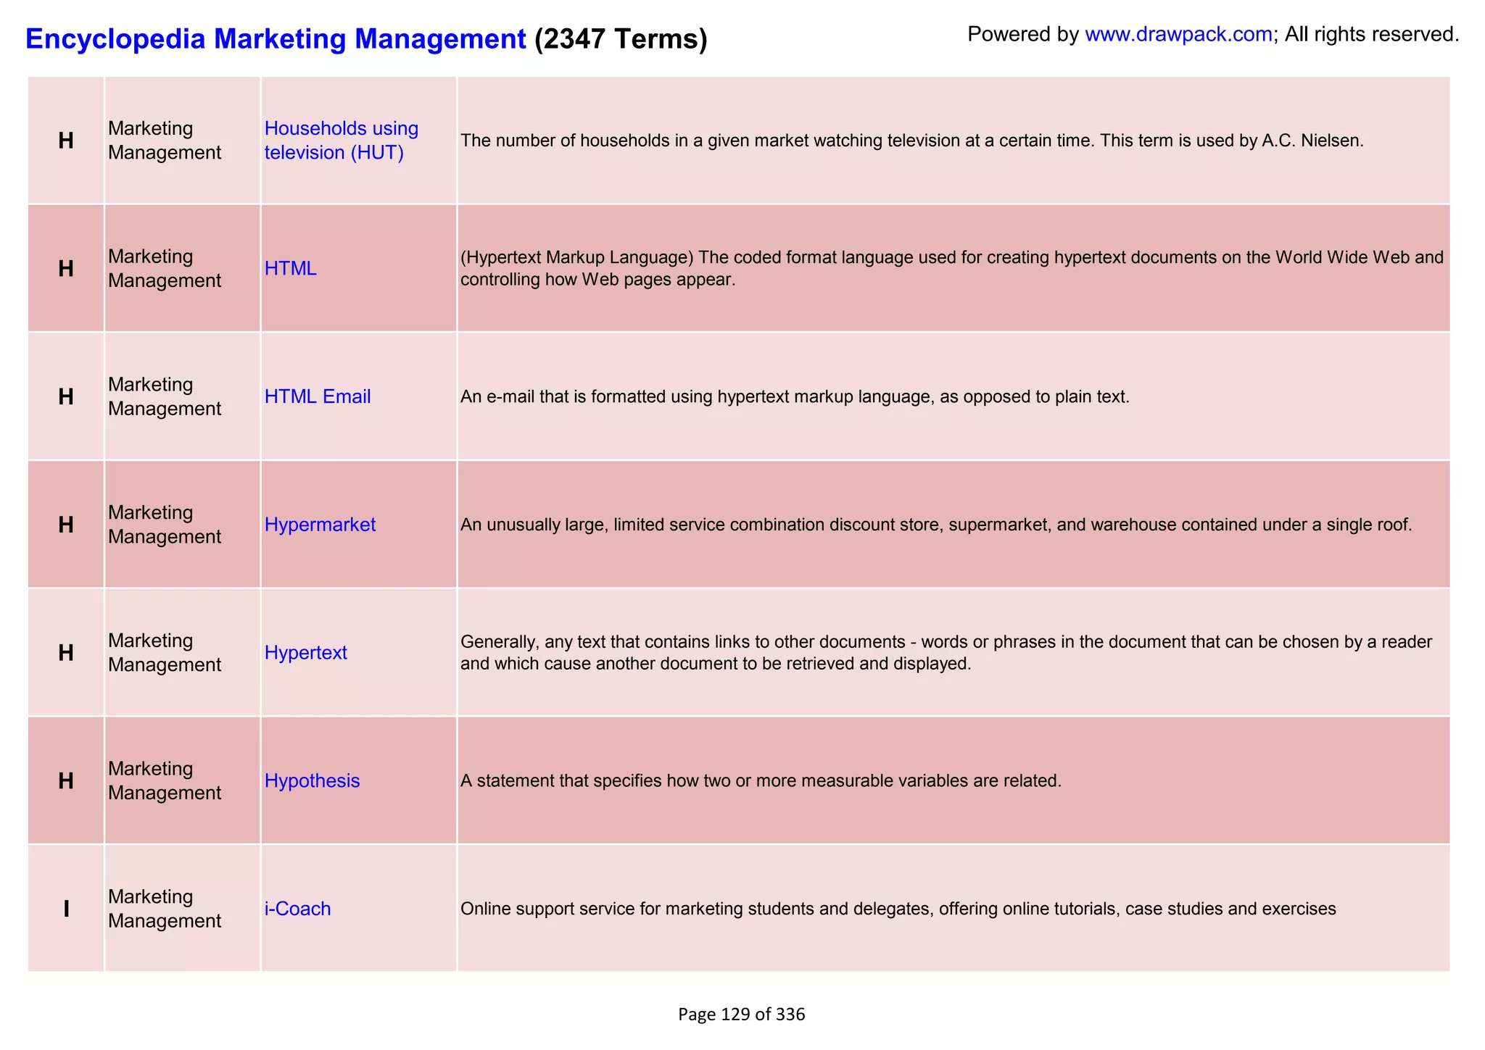Open the HTML Email term link
The height and width of the screenshot is (1050, 1485).
coord(318,396)
